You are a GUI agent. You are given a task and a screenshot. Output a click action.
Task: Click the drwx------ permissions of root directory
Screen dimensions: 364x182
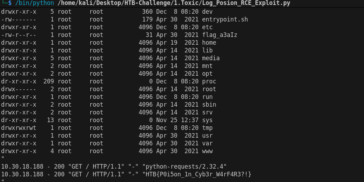pos(18,89)
